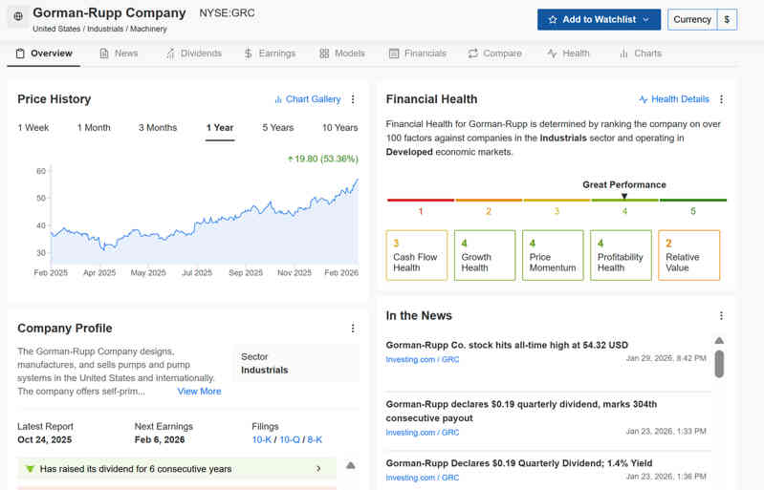Open Financial Health three-dot options menu

click(721, 99)
